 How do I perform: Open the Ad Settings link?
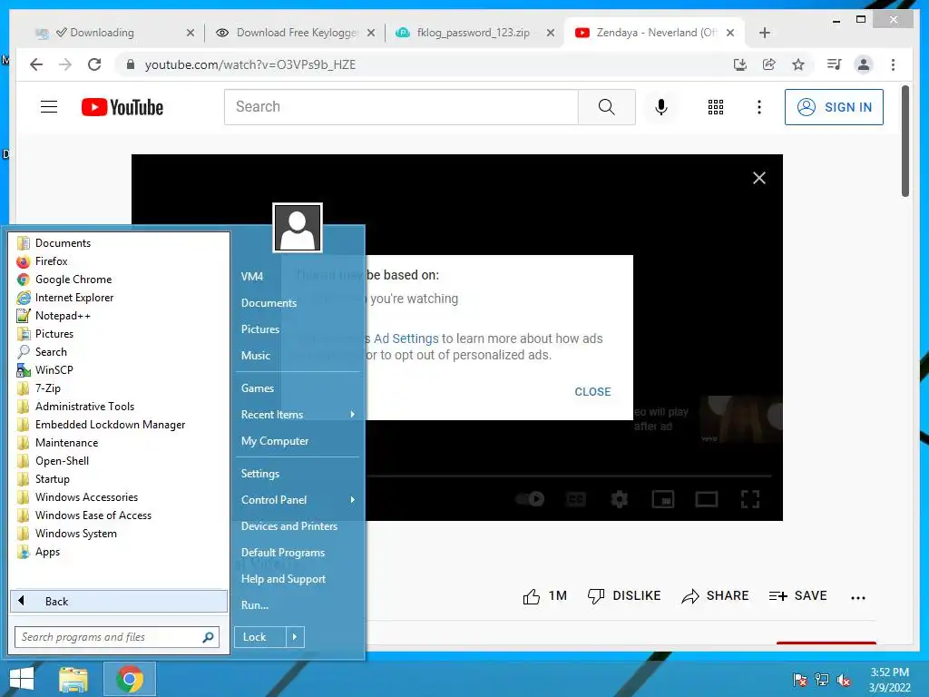point(406,339)
